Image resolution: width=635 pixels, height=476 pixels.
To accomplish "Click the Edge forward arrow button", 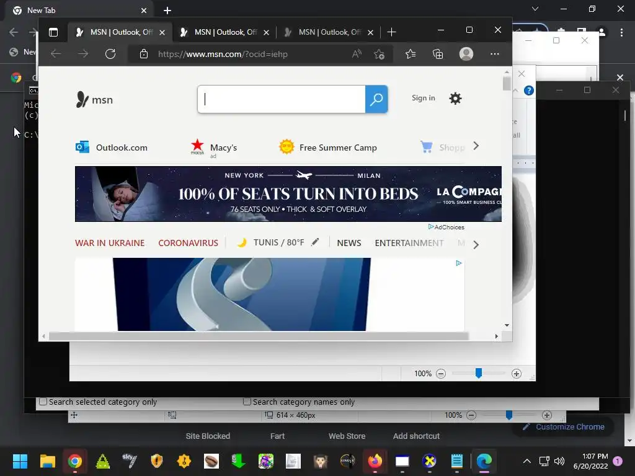I will coord(83,54).
